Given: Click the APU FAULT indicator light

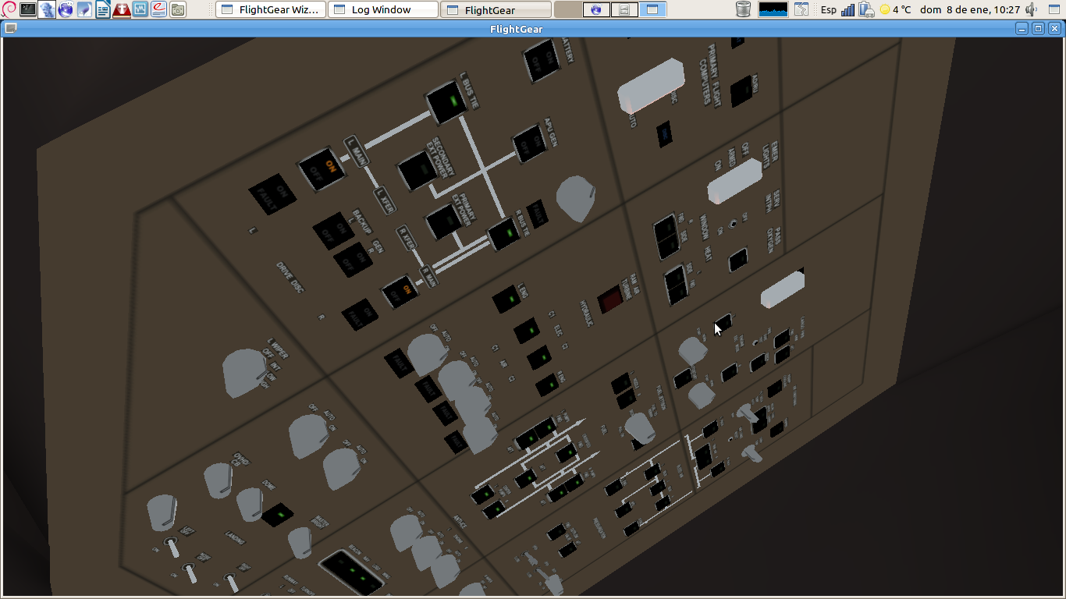Looking at the screenshot, I should pos(537,213).
